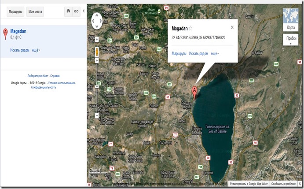Screen dimensions: 304x189
Task: Print the map with the printer icon
Action: pos(68,11)
